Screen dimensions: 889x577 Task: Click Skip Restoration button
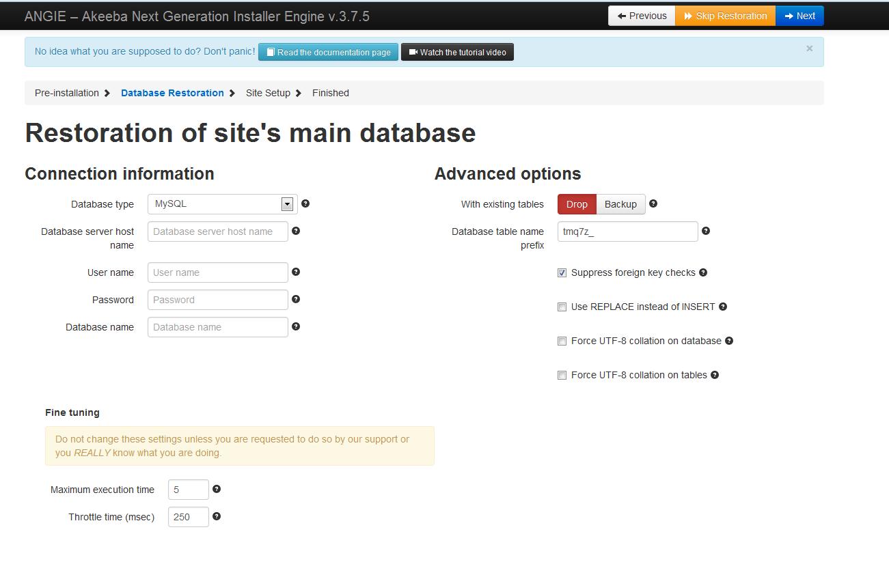click(x=725, y=16)
